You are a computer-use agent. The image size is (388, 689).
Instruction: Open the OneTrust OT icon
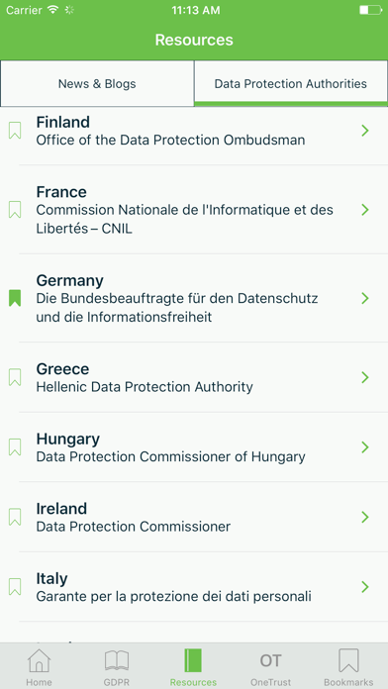click(x=270, y=660)
